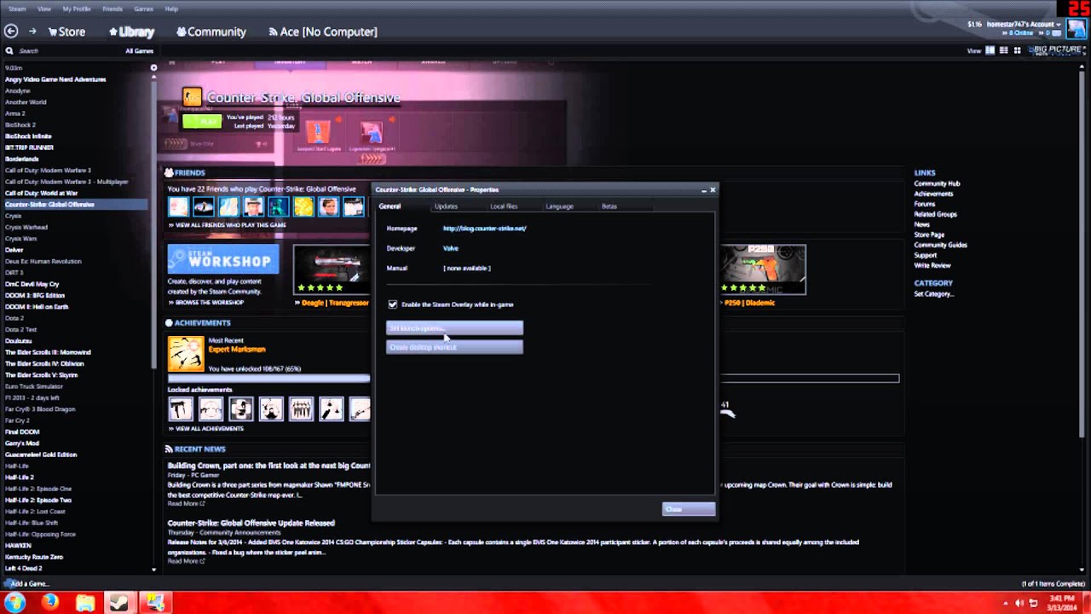1091x614 pixels.
Task: Switch to the Betas tab
Action: coord(609,206)
